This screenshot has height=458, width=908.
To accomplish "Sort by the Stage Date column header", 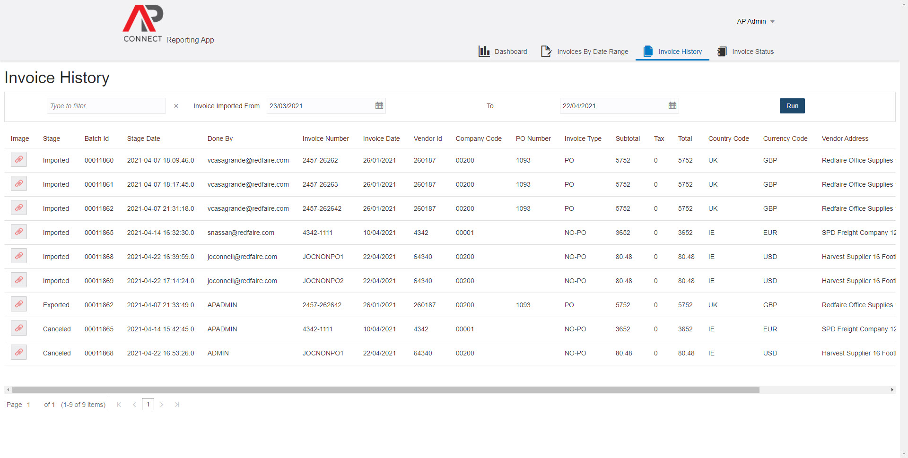I will [x=143, y=138].
